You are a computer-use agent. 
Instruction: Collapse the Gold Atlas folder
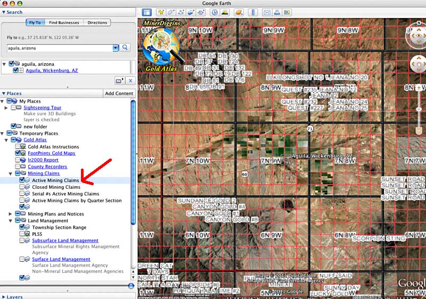click(x=6, y=140)
